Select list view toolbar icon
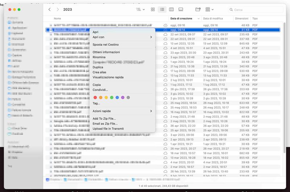Image resolution: width=290 pixels, height=192 pixels. point(162,9)
